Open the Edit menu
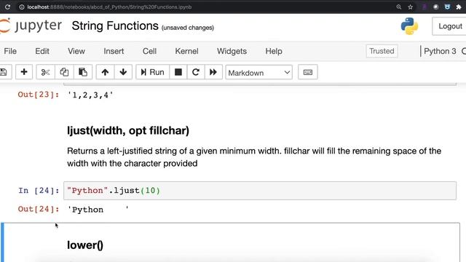Image resolution: width=466 pixels, height=262 pixels. point(42,51)
